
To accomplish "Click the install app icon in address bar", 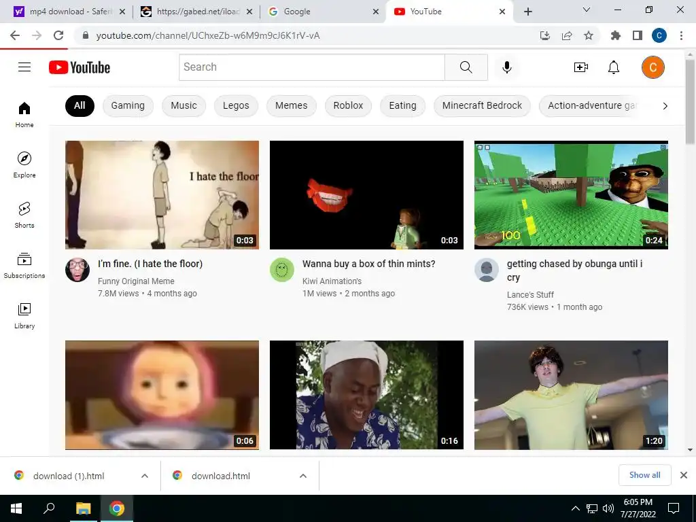I will click(545, 35).
